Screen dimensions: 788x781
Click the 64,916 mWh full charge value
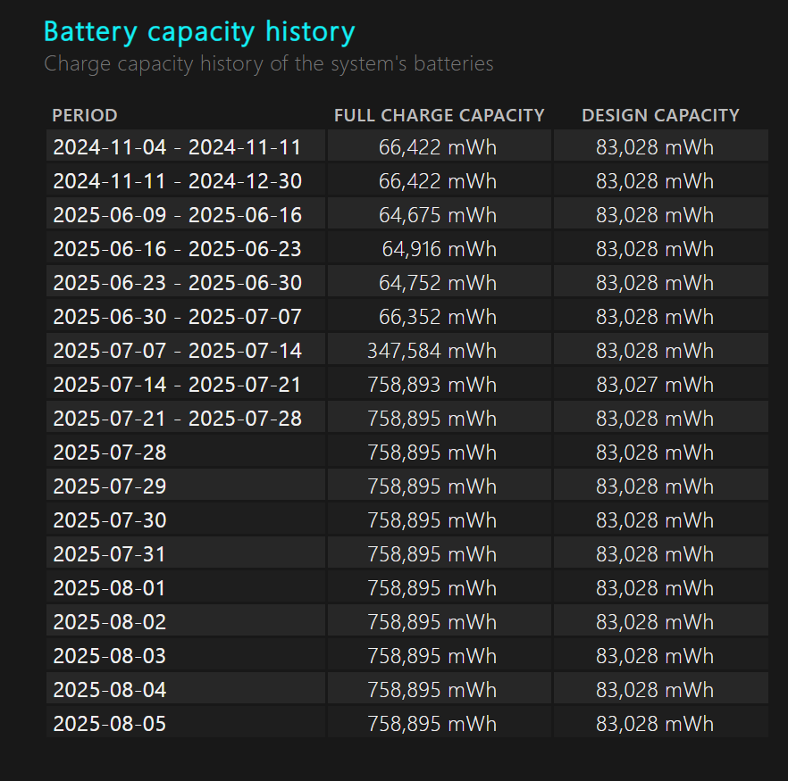440,249
